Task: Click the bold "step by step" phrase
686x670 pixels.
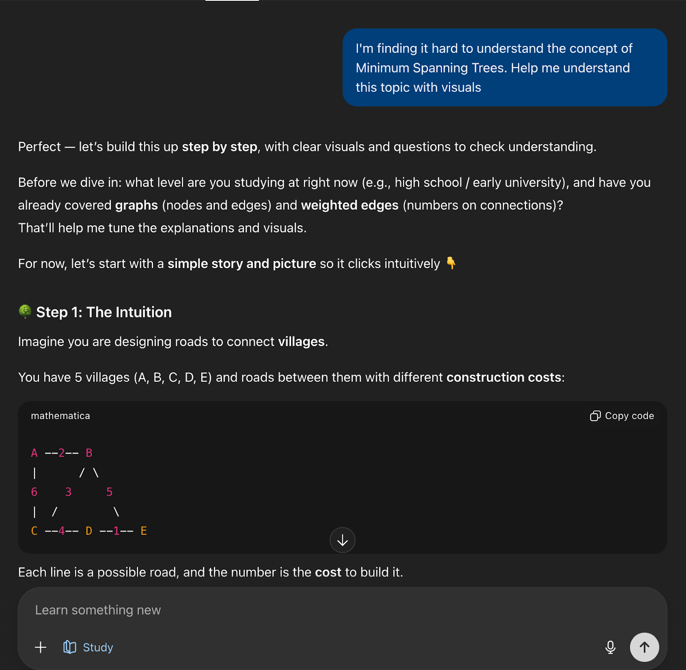Action: pyautogui.click(x=220, y=147)
